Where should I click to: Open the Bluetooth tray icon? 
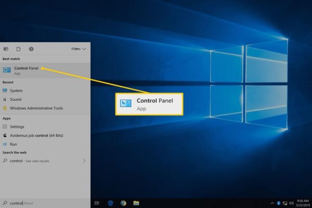[x=279, y=203]
